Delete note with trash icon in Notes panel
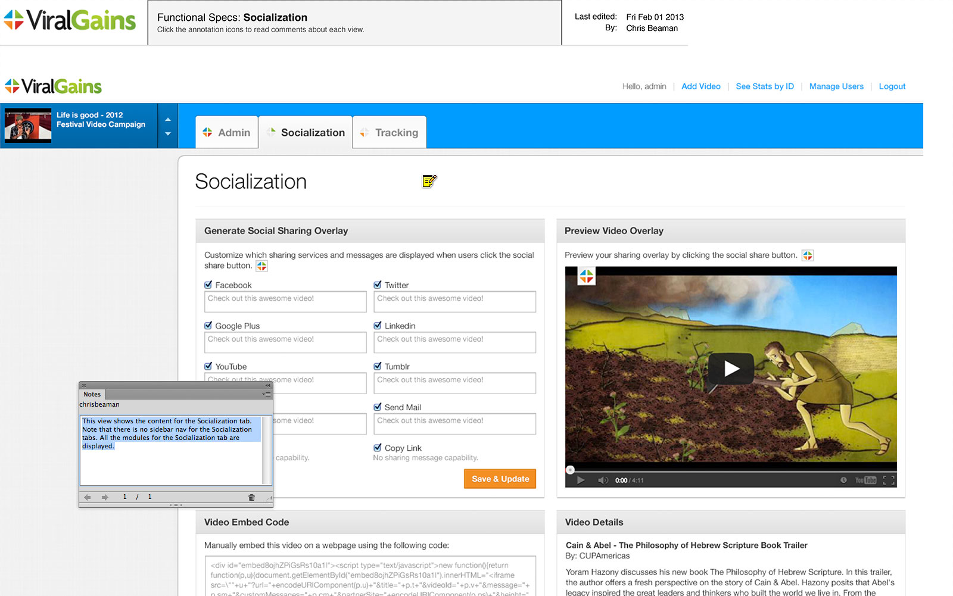 251,497
